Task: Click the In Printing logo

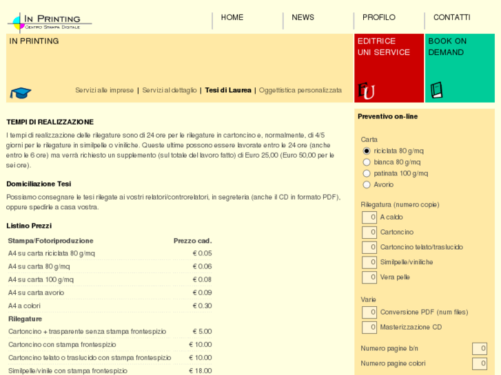Action: point(49,23)
